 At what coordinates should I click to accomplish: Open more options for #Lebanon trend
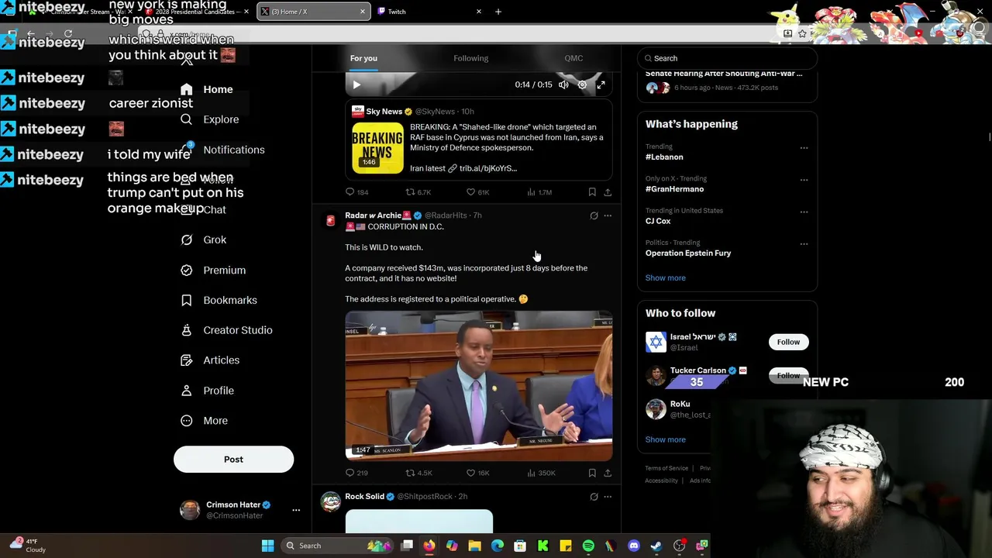tap(804, 147)
